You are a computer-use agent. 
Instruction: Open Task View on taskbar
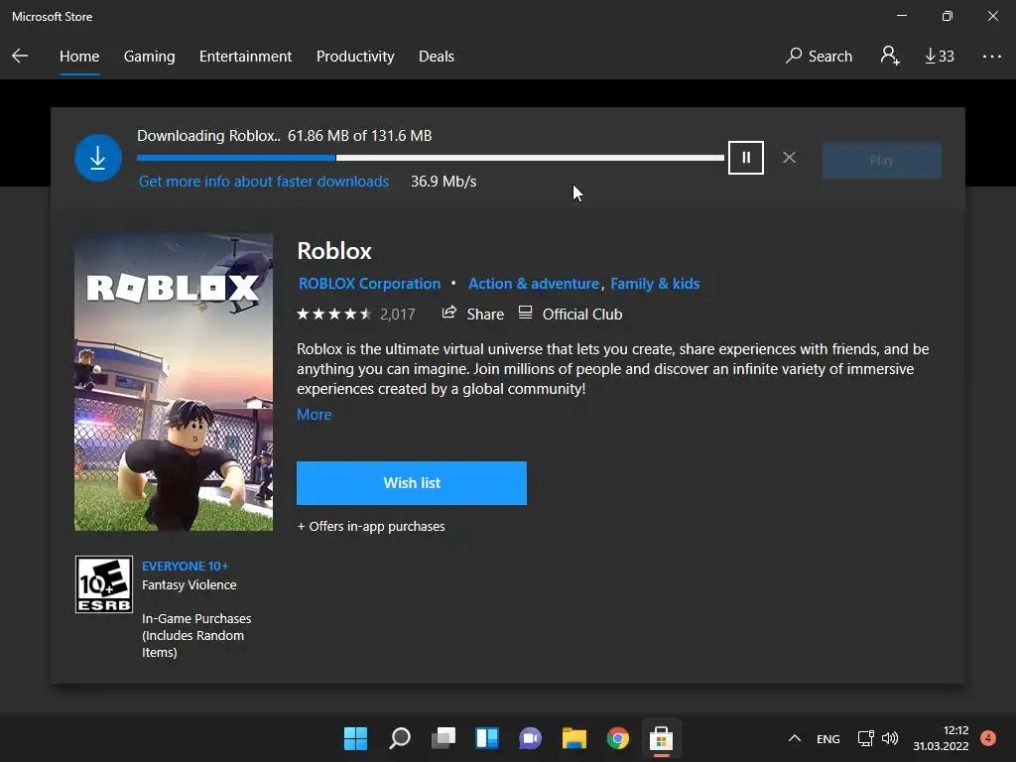tap(444, 738)
